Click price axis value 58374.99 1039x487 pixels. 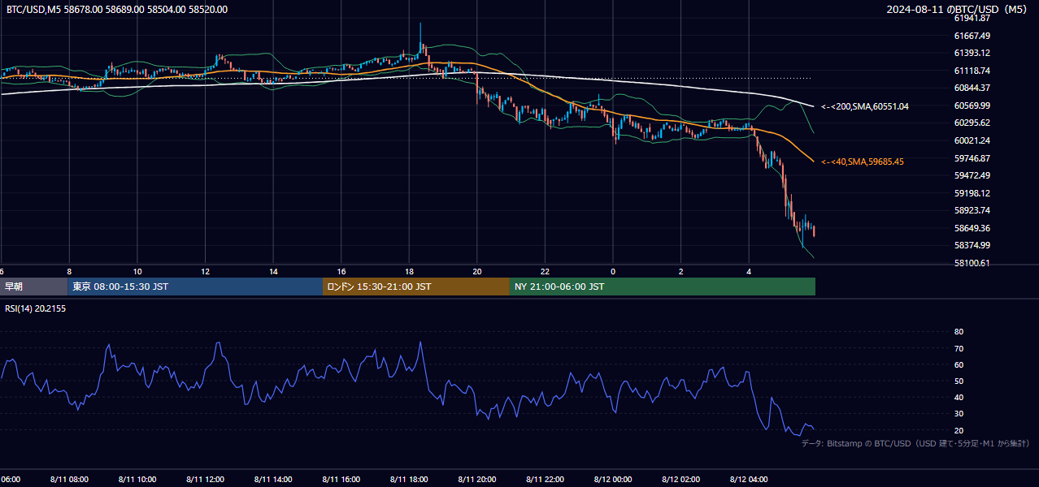(x=972, y=245)
